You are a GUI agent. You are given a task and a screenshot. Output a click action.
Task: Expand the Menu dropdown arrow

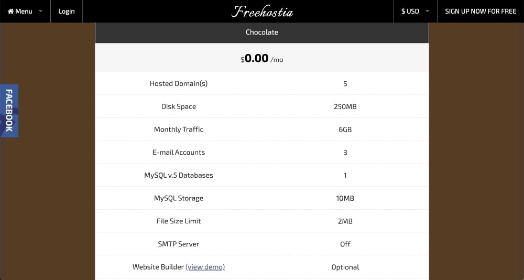40,11
